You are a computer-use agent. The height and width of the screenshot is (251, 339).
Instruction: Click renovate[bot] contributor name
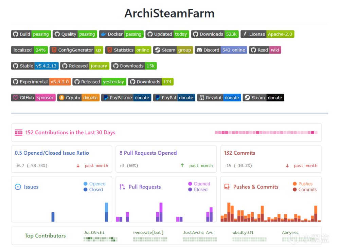pos(148,232)
